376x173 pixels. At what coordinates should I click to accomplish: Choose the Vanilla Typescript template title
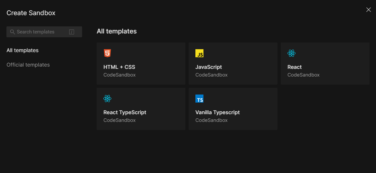pos(218,112)
